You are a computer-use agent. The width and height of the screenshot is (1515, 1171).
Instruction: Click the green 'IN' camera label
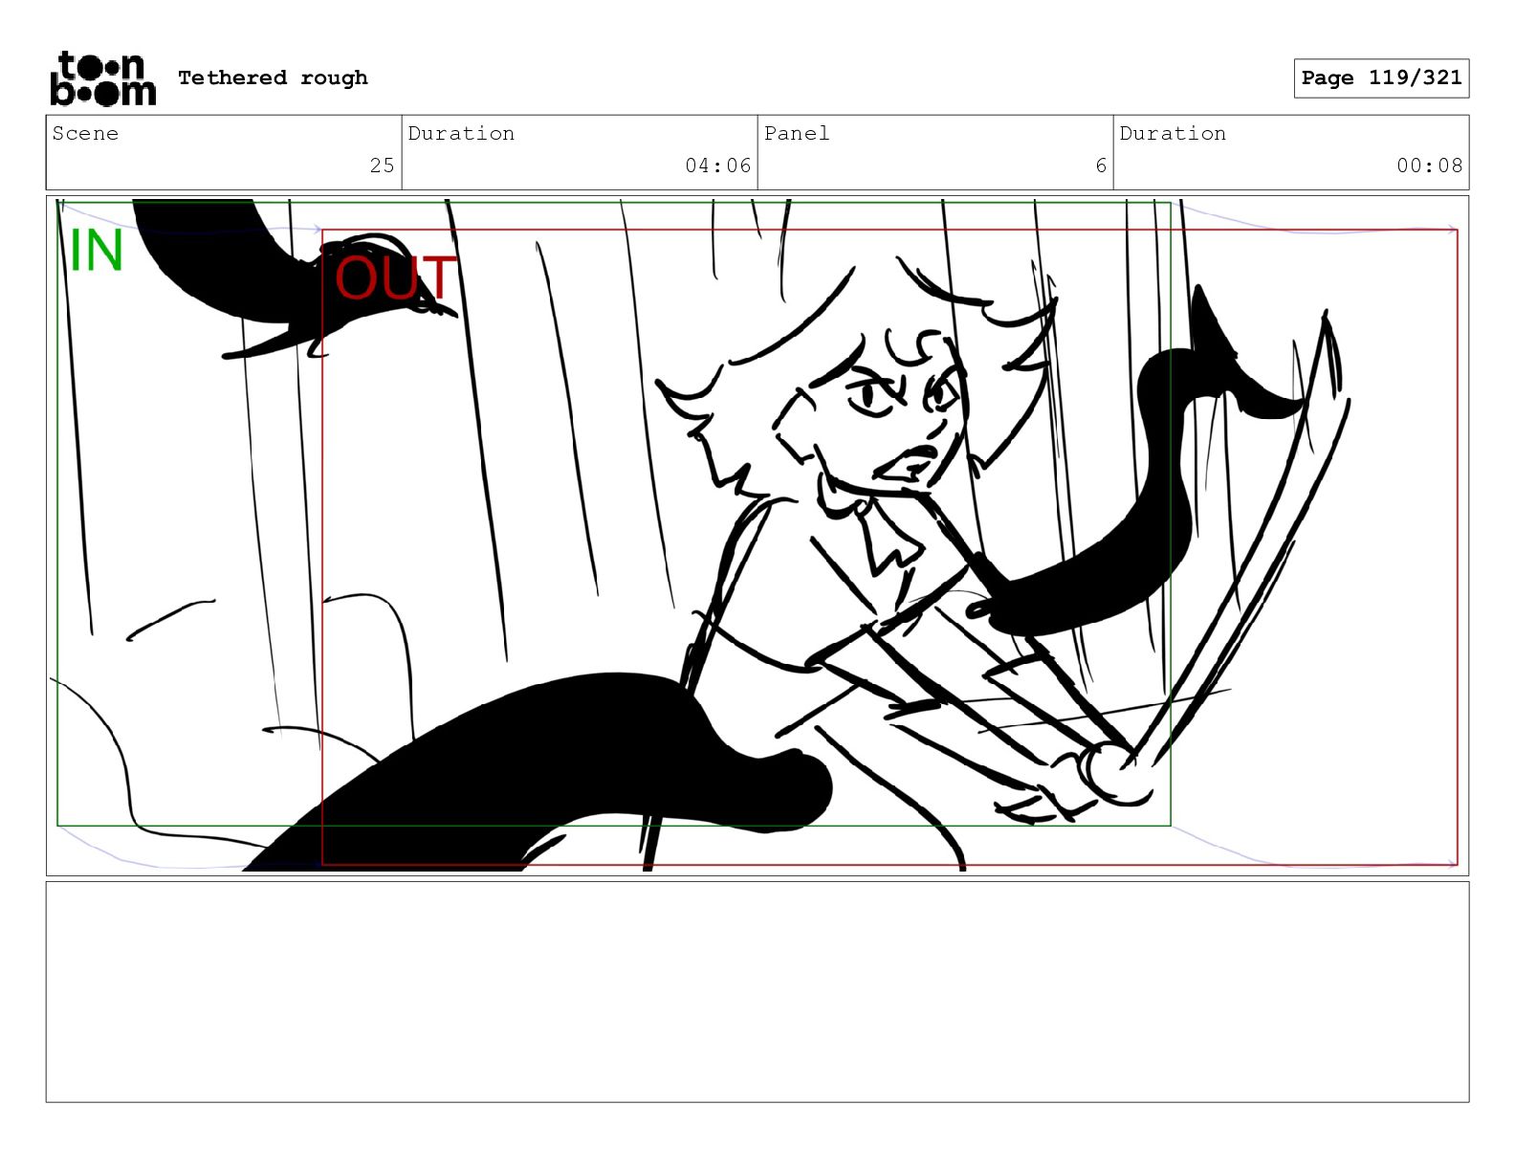97,251
